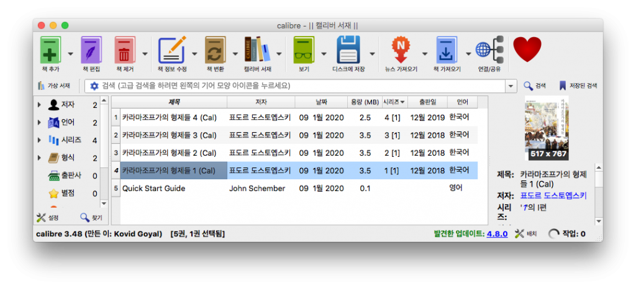Click the View (보기) glasses icon
The width and height of the screenshot is (636, 289).
click(304, 50)
